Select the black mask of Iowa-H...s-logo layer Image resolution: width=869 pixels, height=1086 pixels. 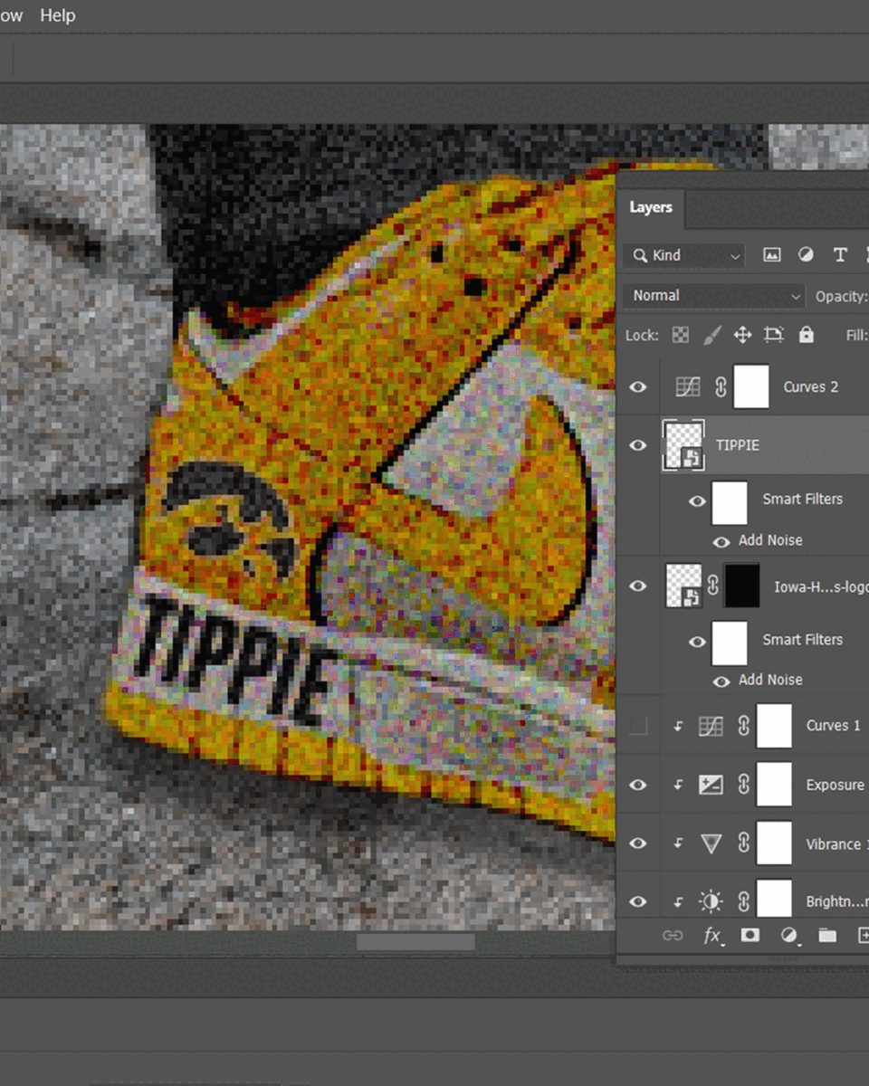(744, 586)
